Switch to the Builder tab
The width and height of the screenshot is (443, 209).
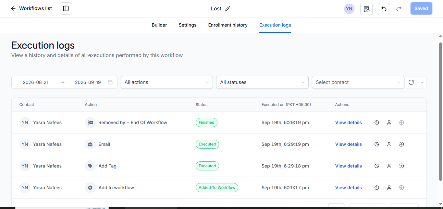159,25
